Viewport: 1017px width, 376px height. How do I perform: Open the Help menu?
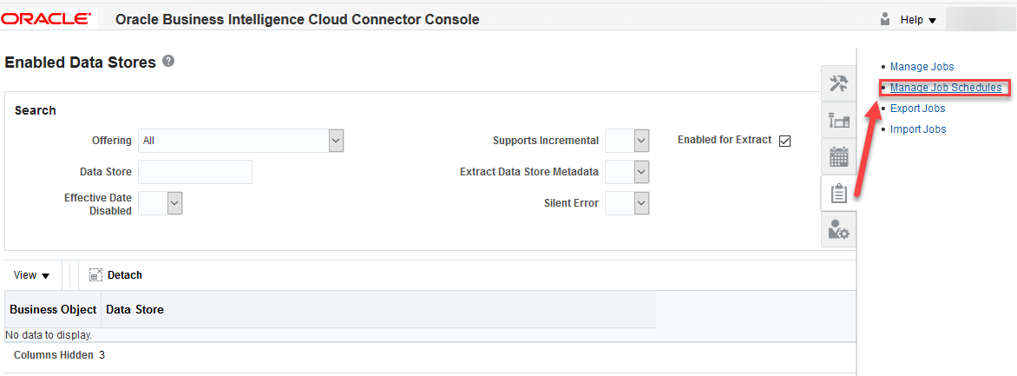click(918, 20)
